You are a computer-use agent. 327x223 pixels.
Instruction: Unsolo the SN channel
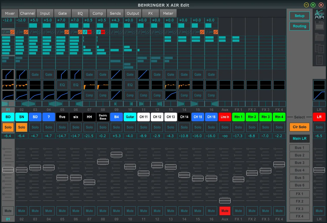(22, 127)
